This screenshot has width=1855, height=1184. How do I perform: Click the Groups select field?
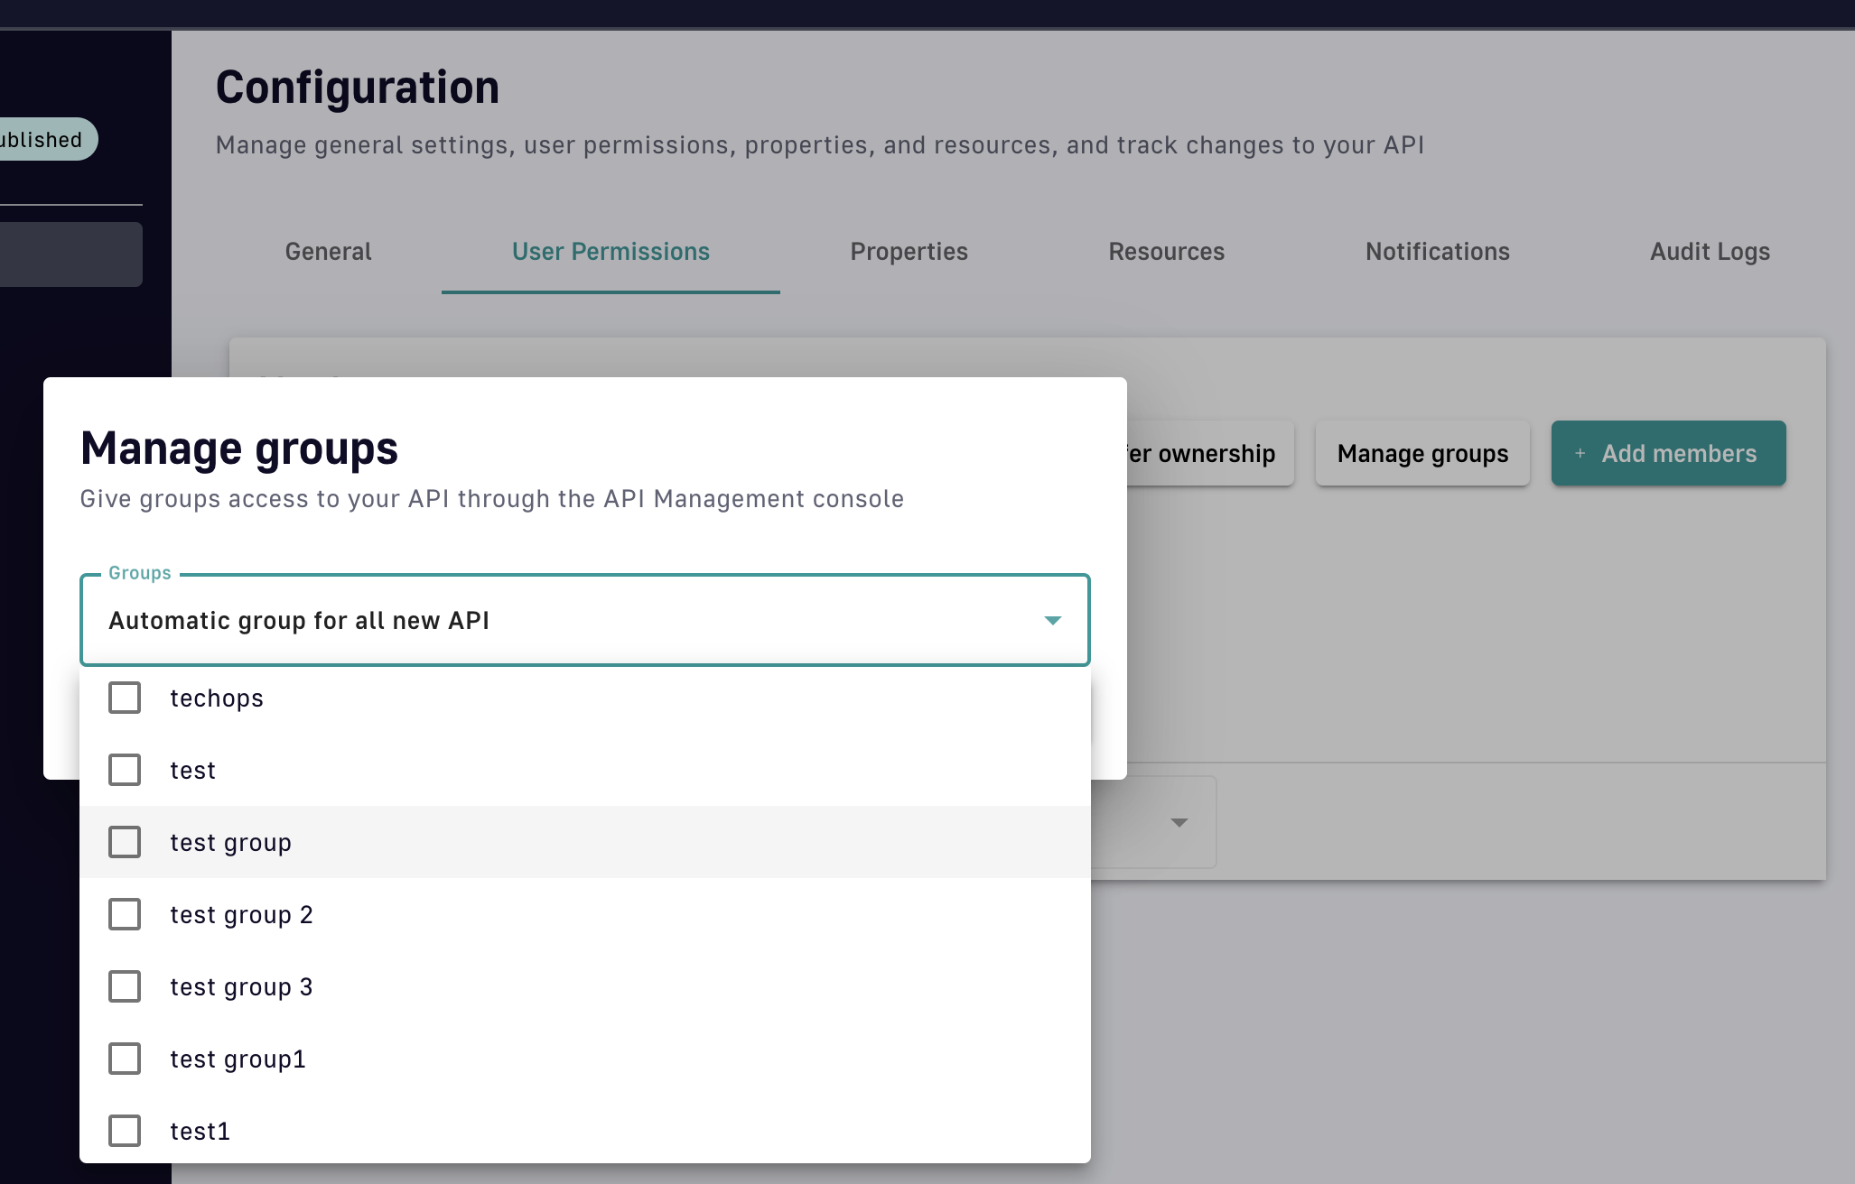pyautogui.click(x=578, y=620)
